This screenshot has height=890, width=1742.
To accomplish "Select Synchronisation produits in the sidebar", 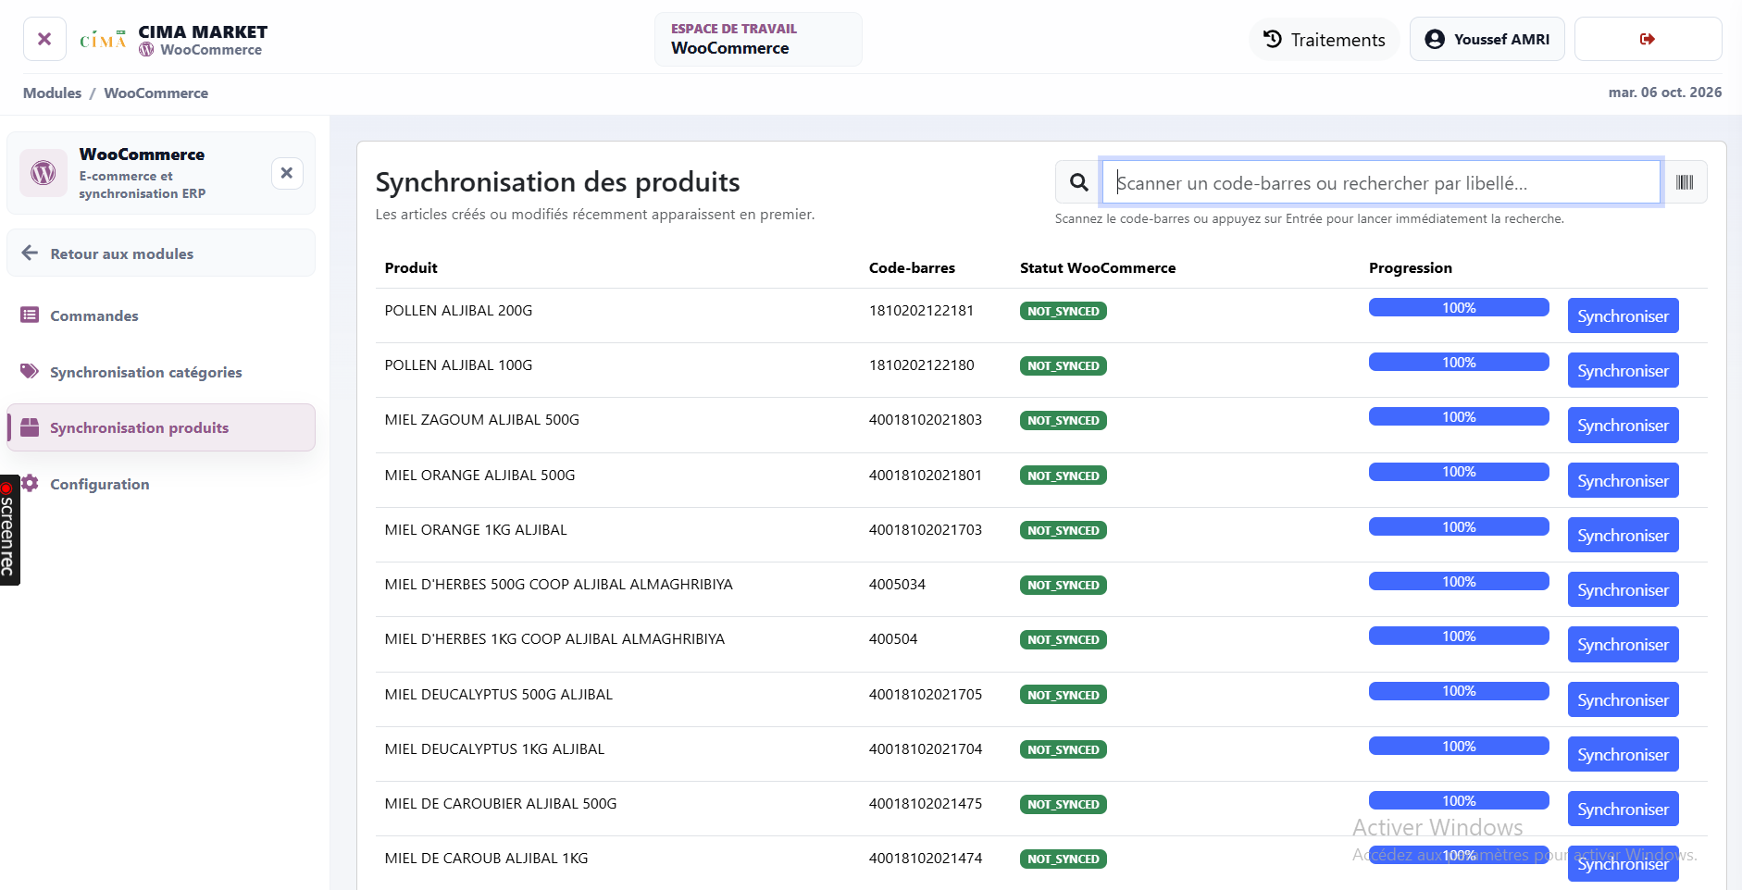I will pyautogui.click(x=161, y=427).
